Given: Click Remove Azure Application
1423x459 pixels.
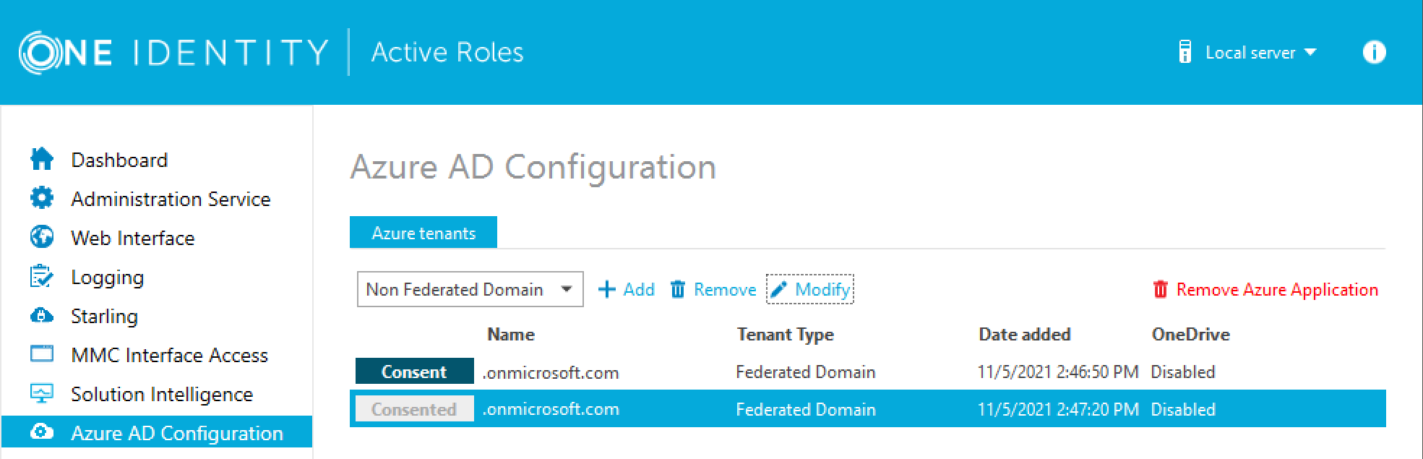Looking at the screenshot, I should [x=1265, y=289].
